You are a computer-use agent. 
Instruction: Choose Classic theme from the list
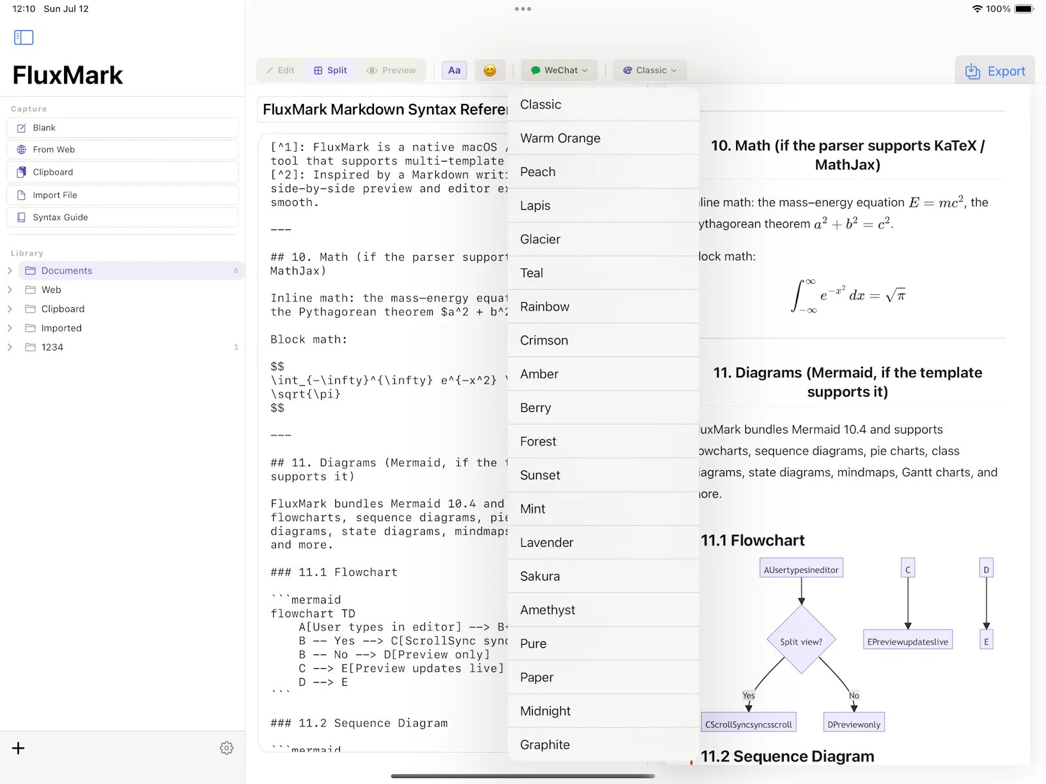pos(603,105)
